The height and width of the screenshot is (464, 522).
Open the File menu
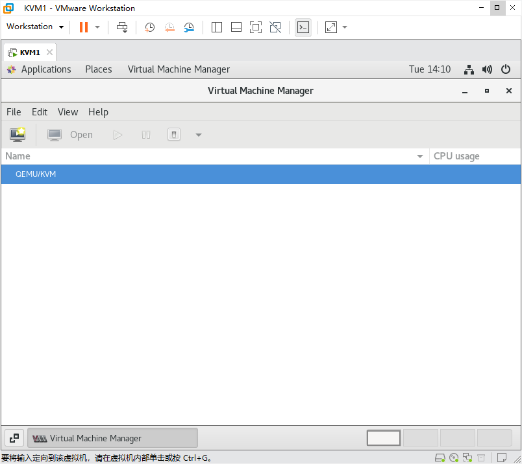coord(14,112)
